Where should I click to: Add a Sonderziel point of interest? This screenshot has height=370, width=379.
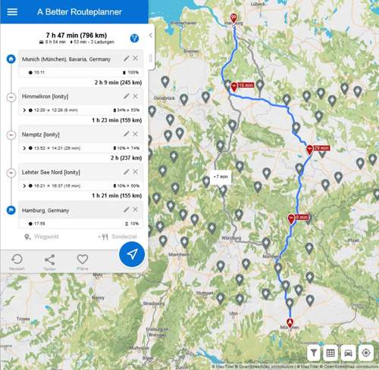coord(117,237)
